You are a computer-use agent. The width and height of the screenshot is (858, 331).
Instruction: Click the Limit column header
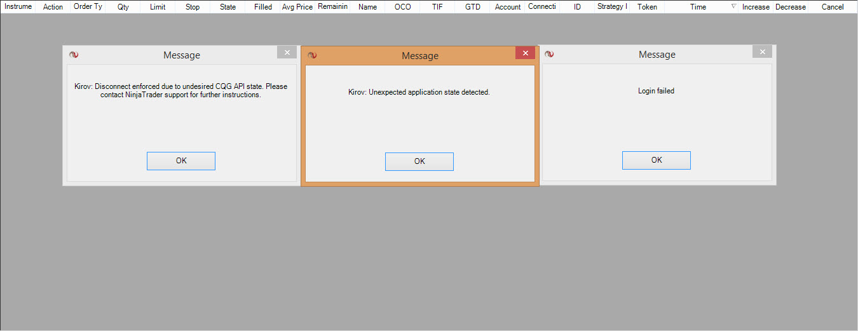tap(158, 7)
